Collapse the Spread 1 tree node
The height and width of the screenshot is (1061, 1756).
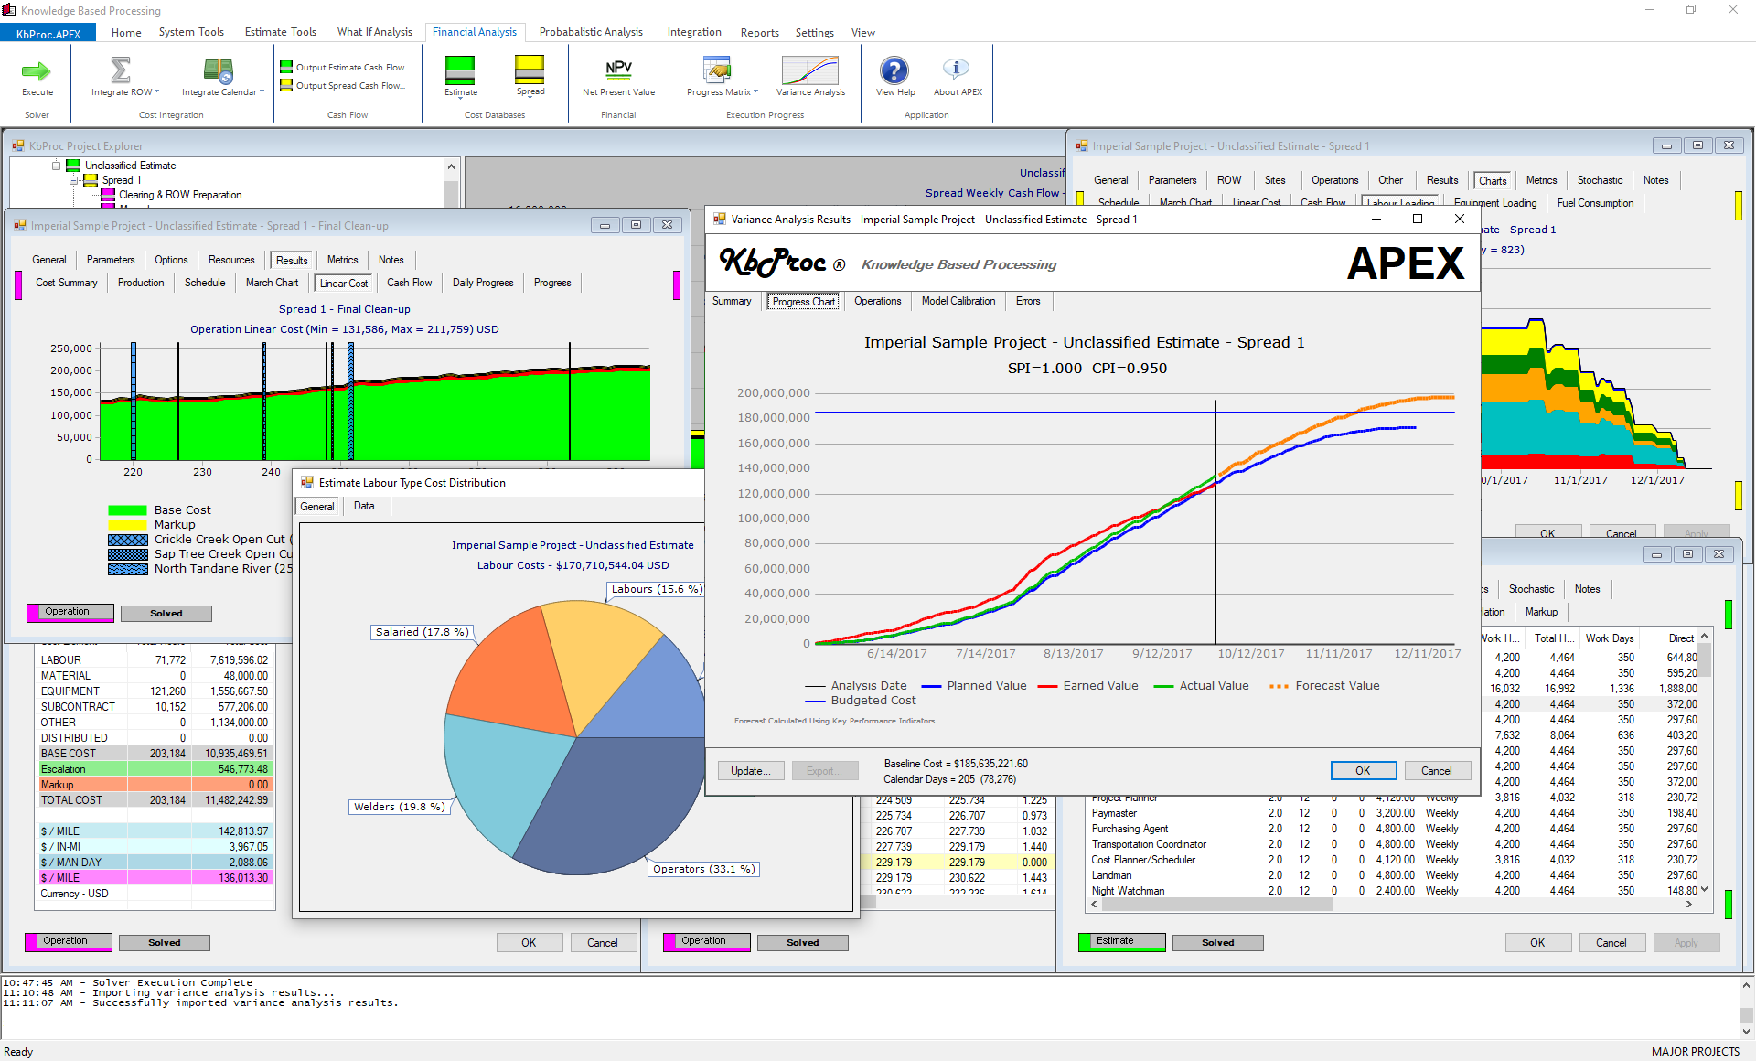pos(74,180)
